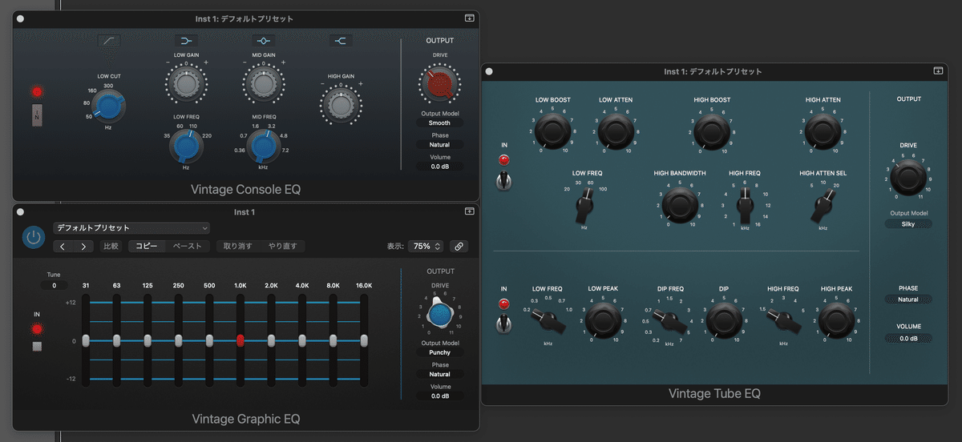Open the デフォルトプリセット preset dropdown in Graphic EQ
962x442 pixels.
coord(131,228)
